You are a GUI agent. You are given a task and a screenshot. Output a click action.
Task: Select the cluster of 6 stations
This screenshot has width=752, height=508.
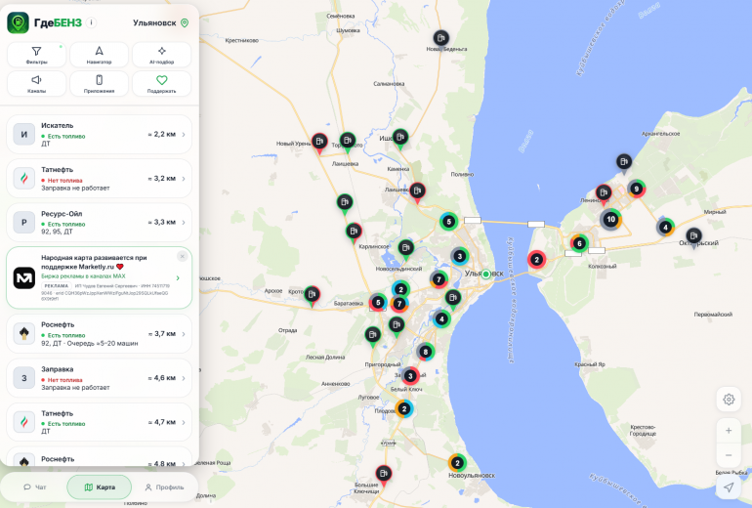[579, 243]
